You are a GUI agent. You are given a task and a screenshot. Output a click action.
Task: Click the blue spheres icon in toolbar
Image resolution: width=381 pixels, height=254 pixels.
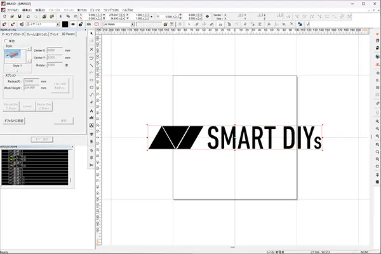click(x=300, y=24)
